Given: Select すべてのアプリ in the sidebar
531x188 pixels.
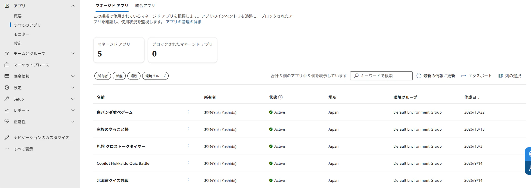Looking at the screenshot, I should coord(27,25).
